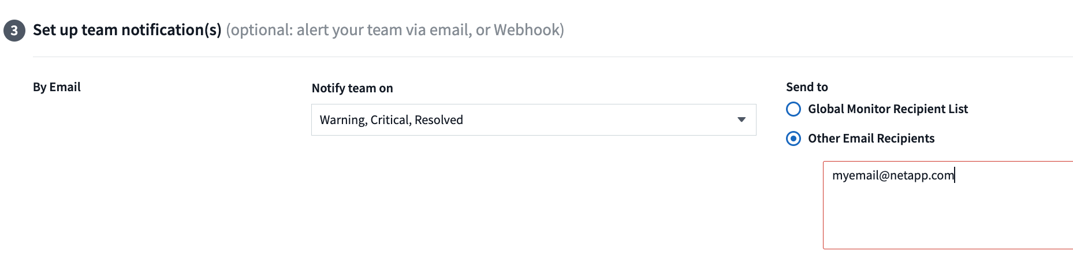Click the word Resolved in the dropdown
The height and width of the screenshot is (262, 1073).
439,120
